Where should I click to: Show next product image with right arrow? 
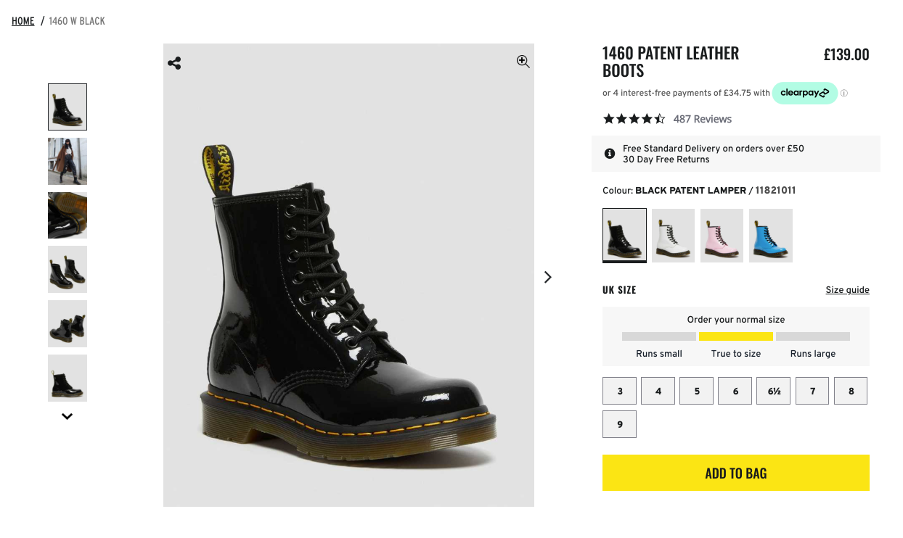(x=548, y=277)
